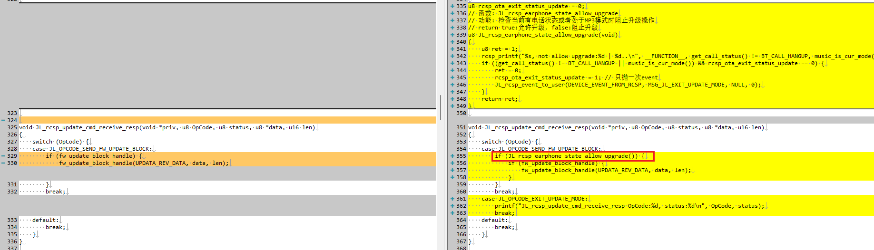Click the 'JL_rcsp_event_to_user(DEVICE_EVENT_FROM_RCSP' call line
Image resolution: width=874 pixels, height=250 pixels.
[628, 85]
